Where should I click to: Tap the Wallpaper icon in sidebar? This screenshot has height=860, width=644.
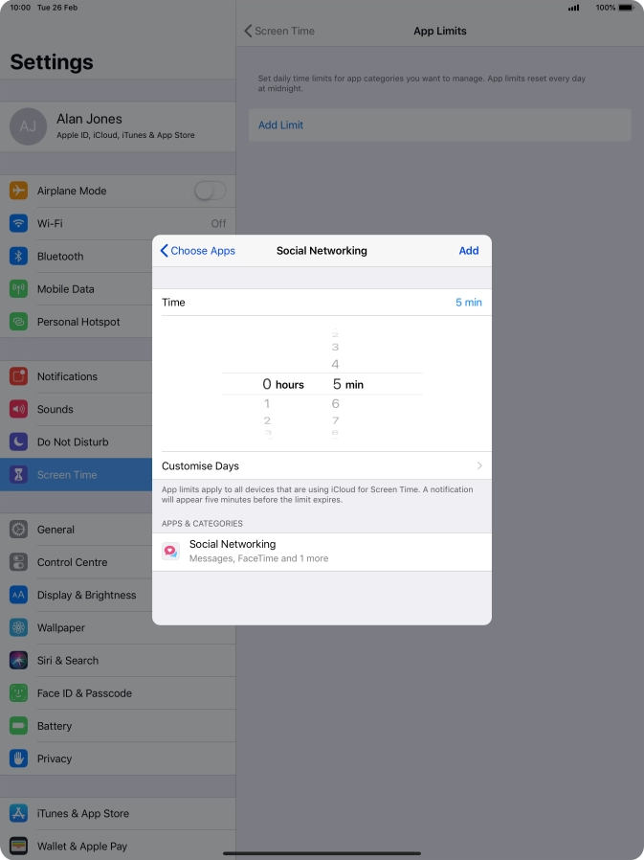click(18, 627)
